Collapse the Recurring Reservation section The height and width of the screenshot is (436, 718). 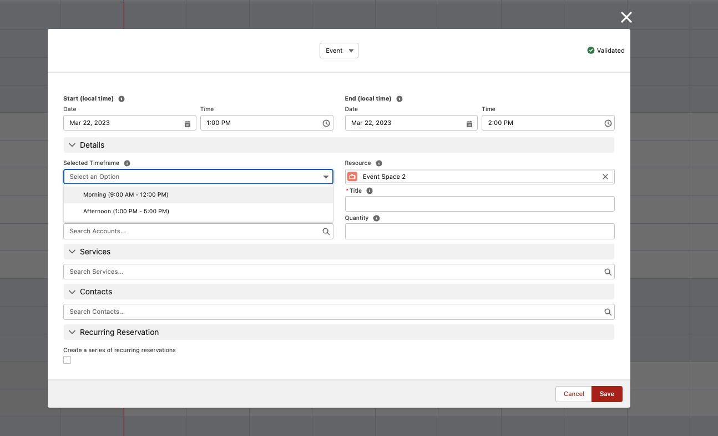coord(72,332)
